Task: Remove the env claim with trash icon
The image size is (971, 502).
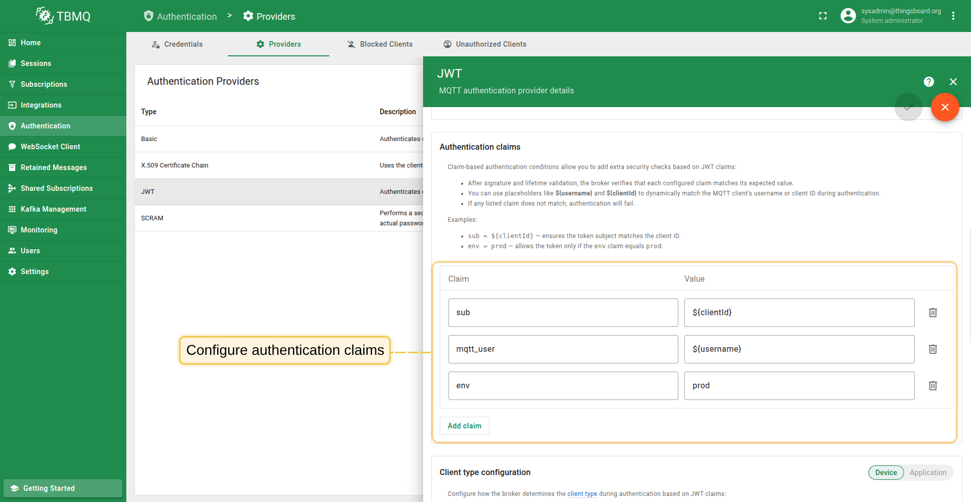Action: (x=932, y=386)
